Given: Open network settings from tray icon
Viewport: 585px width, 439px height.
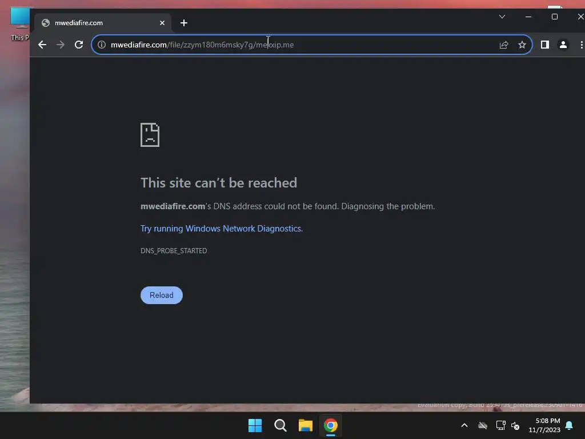Looking at the screenshot, I should click(500, 425).
